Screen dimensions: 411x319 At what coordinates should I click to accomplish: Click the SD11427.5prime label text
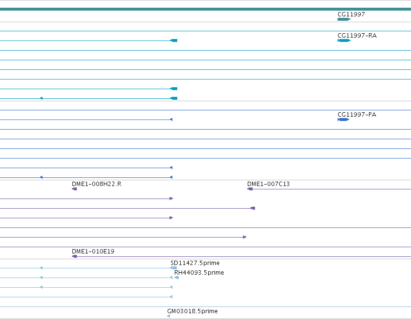(x=195, y=263)
